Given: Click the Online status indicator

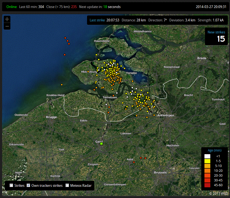Looking at the screenshot, I should [x=11, y=7].
